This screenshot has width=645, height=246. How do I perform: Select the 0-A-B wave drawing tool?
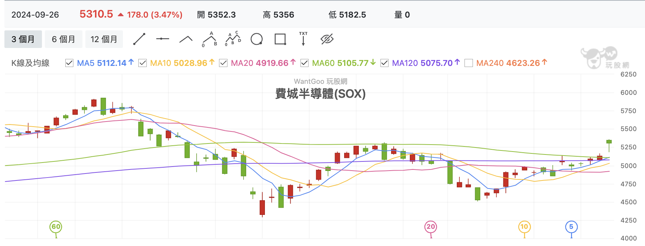click(x=209, y=39)
